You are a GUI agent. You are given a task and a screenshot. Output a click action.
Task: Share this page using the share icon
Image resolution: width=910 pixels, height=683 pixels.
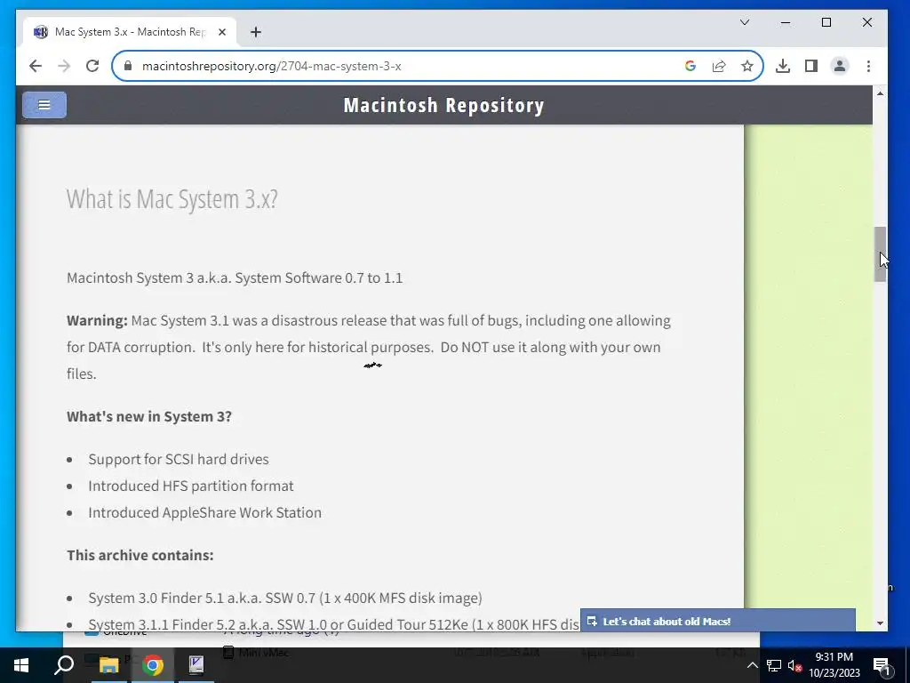point(718,66)
